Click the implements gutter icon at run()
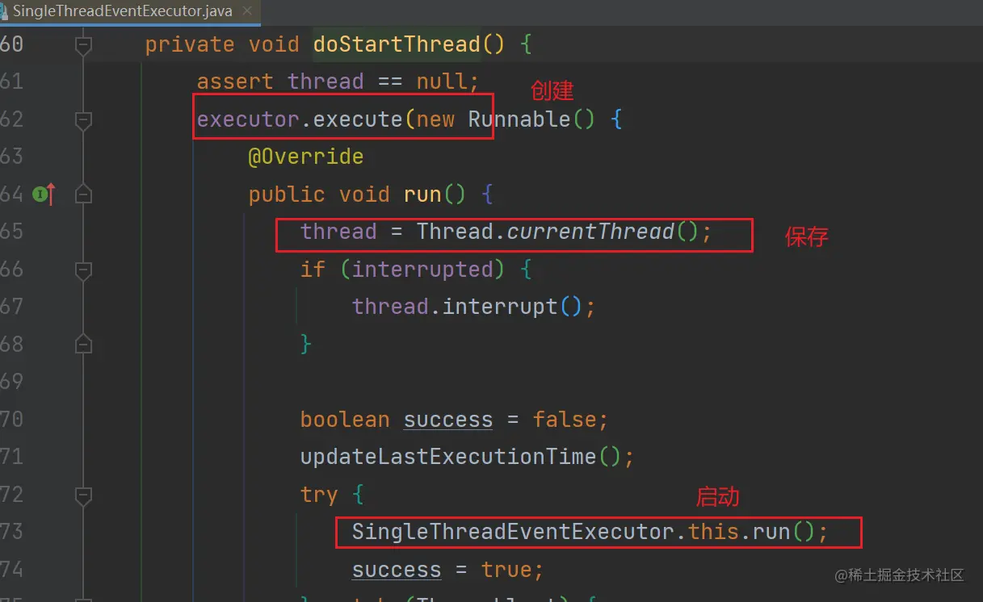This screenshot has width=983, height=602. pos(44,194)
